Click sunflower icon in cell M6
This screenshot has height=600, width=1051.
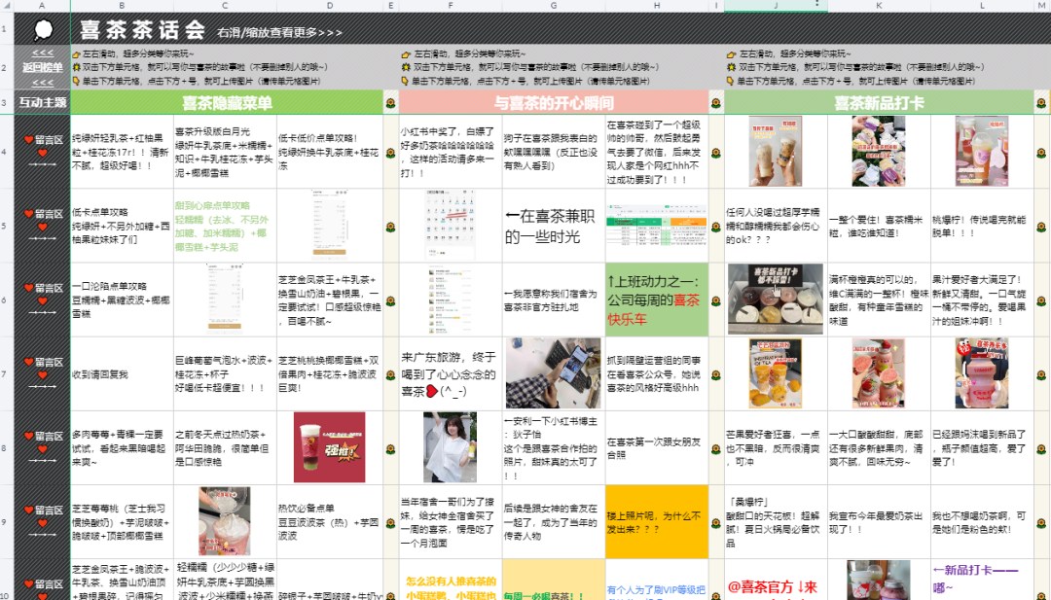[x=1041, y=300]
